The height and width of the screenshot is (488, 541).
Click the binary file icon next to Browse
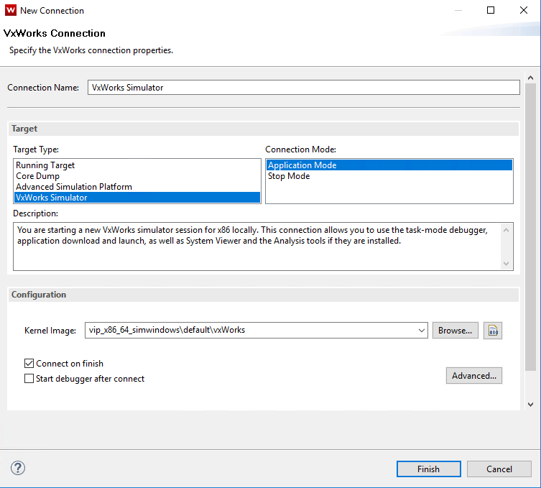coord(493,331)
